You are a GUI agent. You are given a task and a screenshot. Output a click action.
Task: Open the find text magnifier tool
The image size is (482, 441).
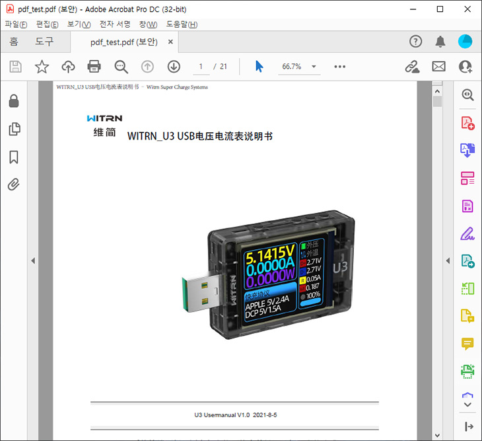coord(121,67)
